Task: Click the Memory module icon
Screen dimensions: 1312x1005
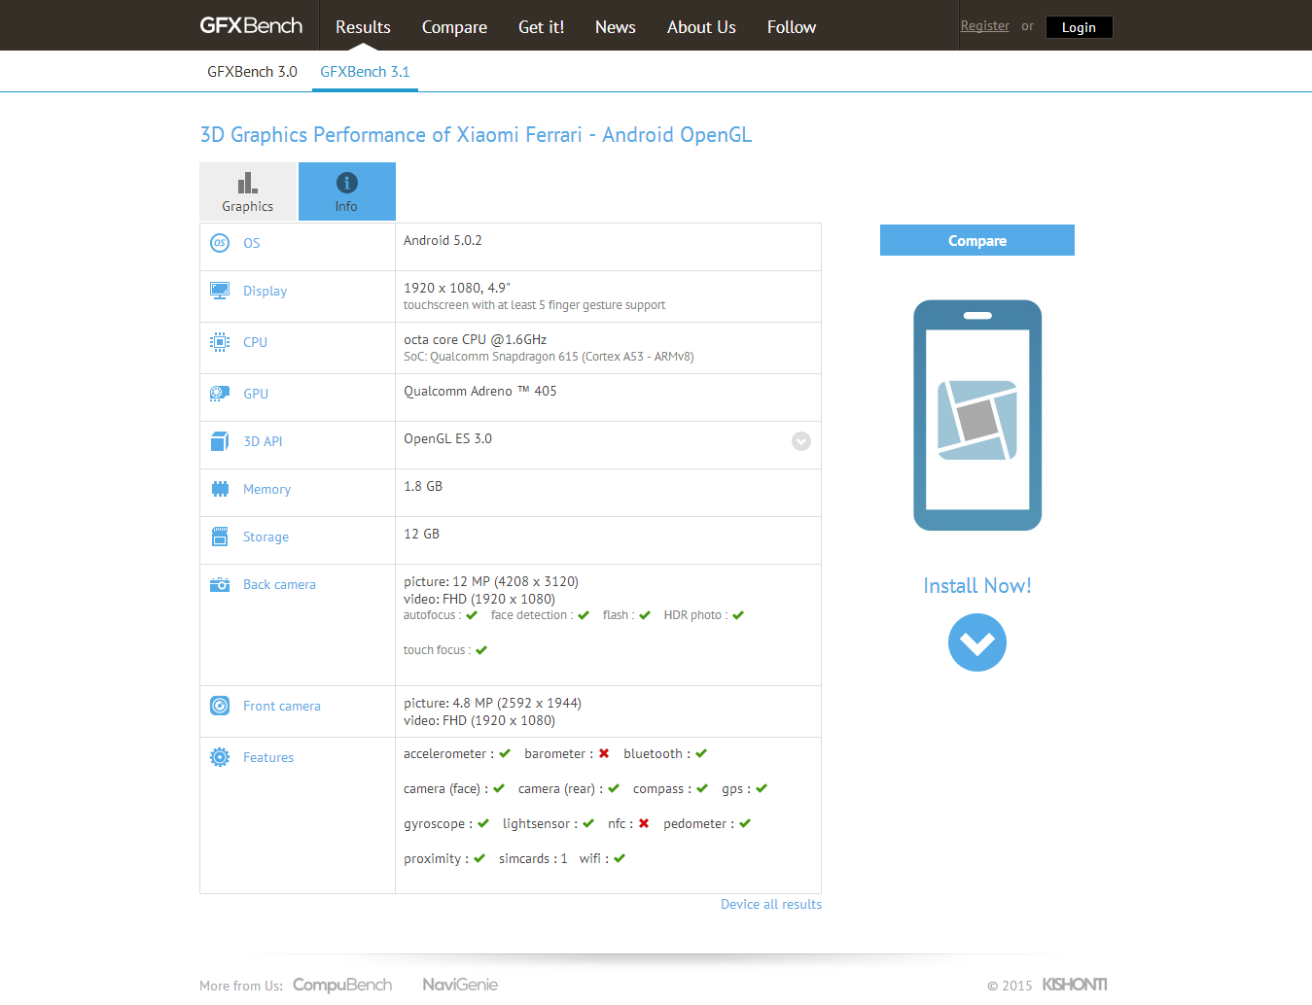Action: click(x=220, y=489)
